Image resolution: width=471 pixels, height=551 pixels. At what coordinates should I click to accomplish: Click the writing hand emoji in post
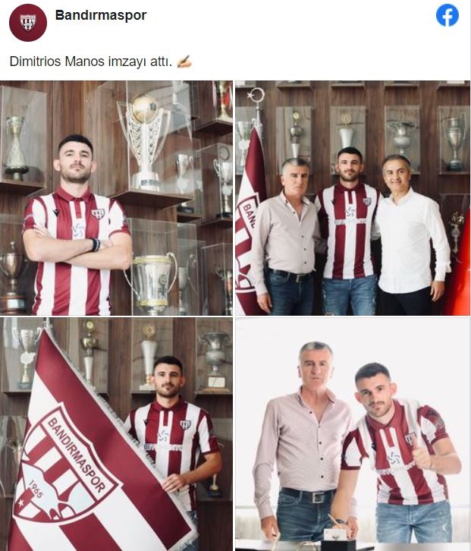point(184,61)
